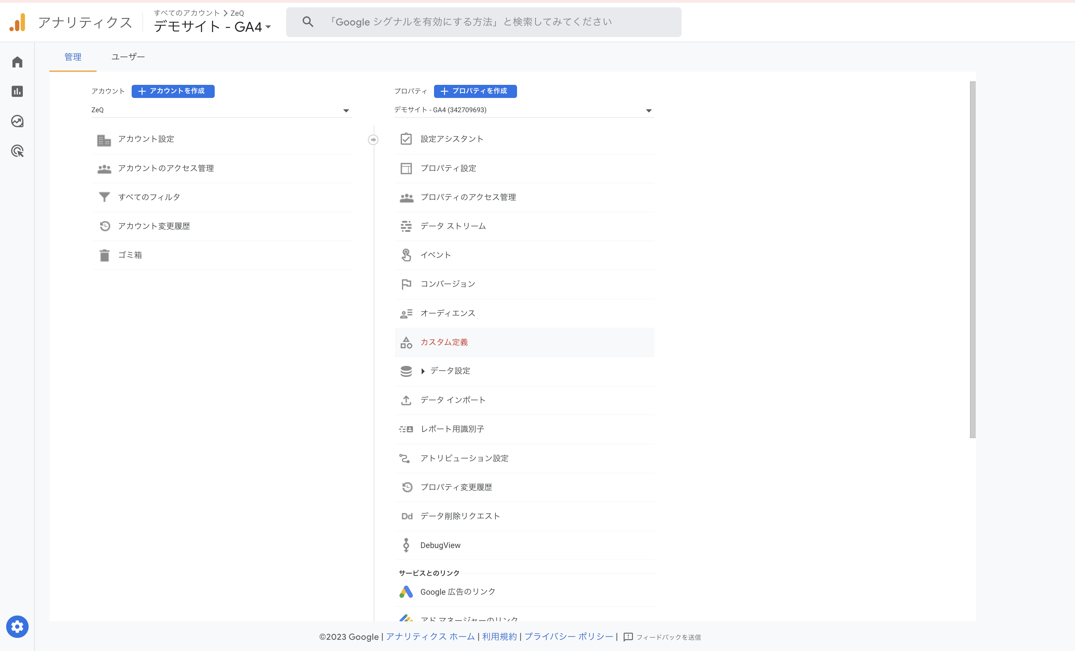Open the Reports bar chart sidebar icon
The height and width of the screenshot is (651, 1075).
tap(17, 91)
